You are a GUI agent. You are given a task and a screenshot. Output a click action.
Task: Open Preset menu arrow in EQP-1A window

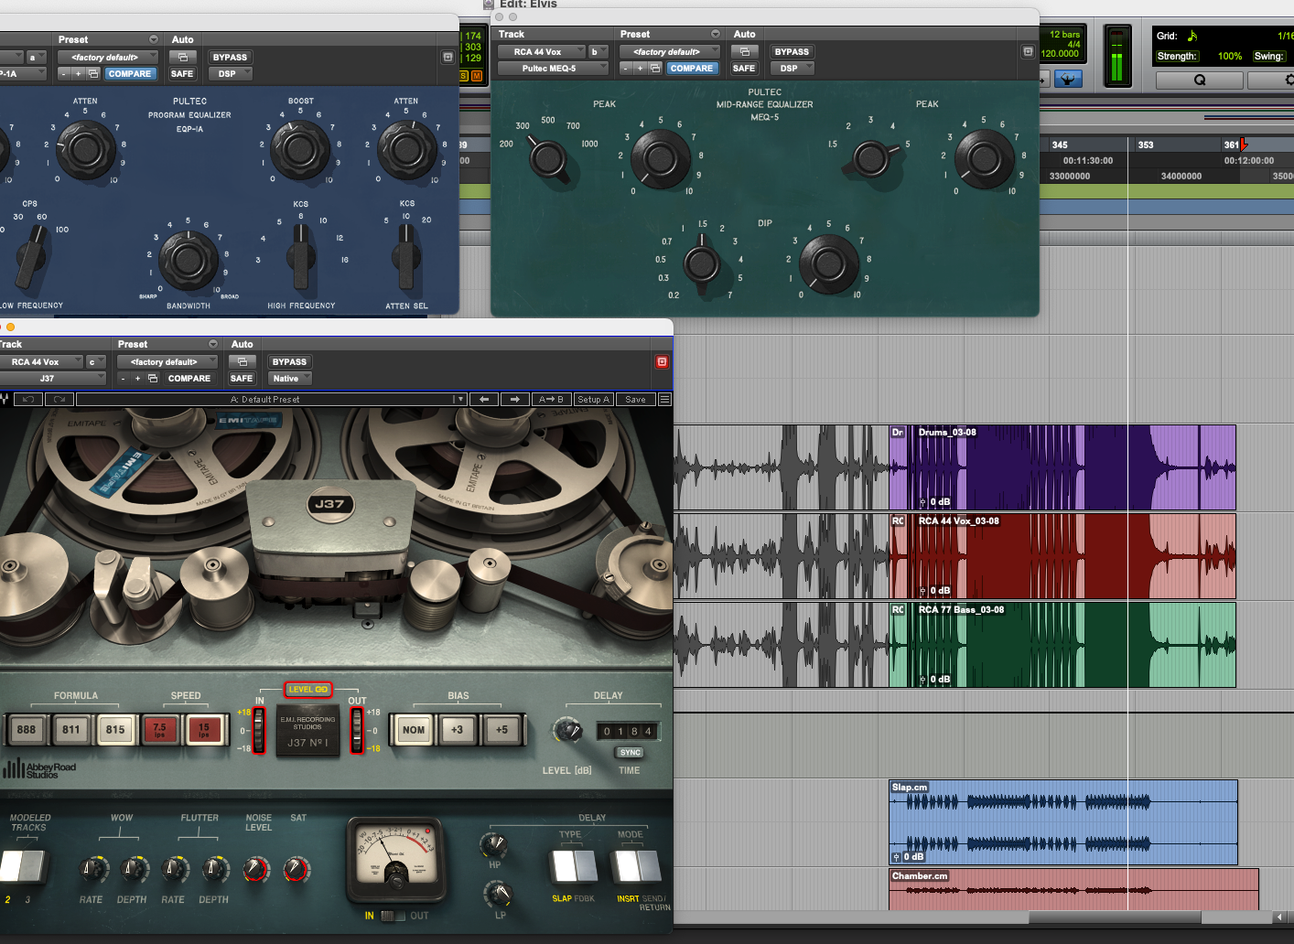click(154, 39)
